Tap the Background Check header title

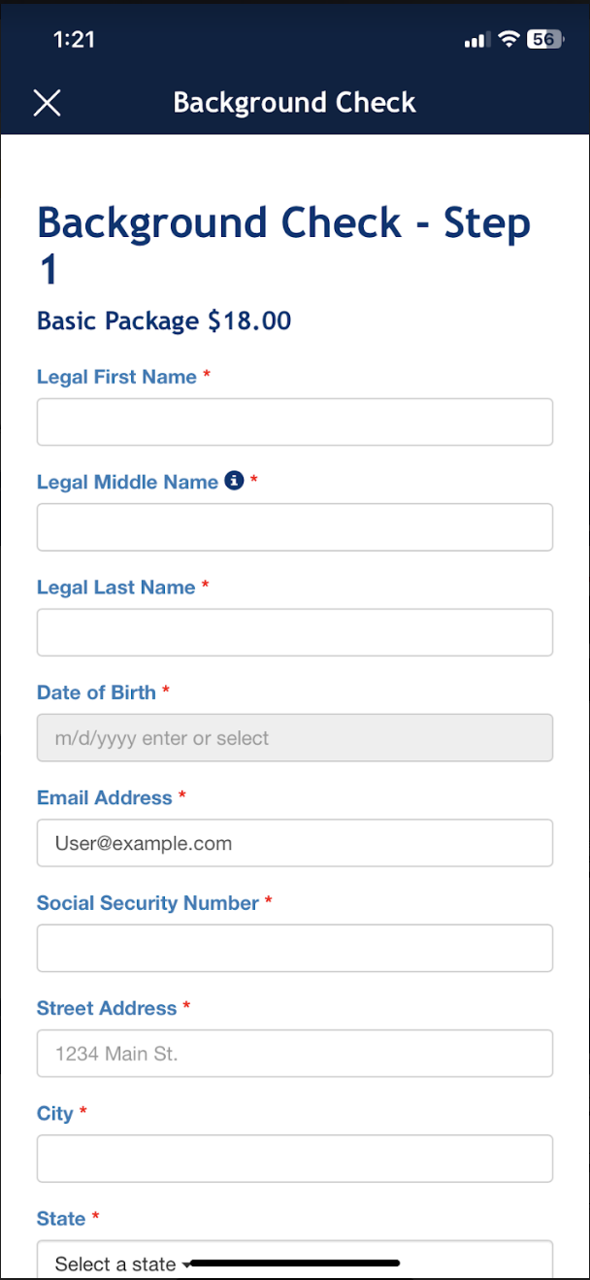point(294,103)
